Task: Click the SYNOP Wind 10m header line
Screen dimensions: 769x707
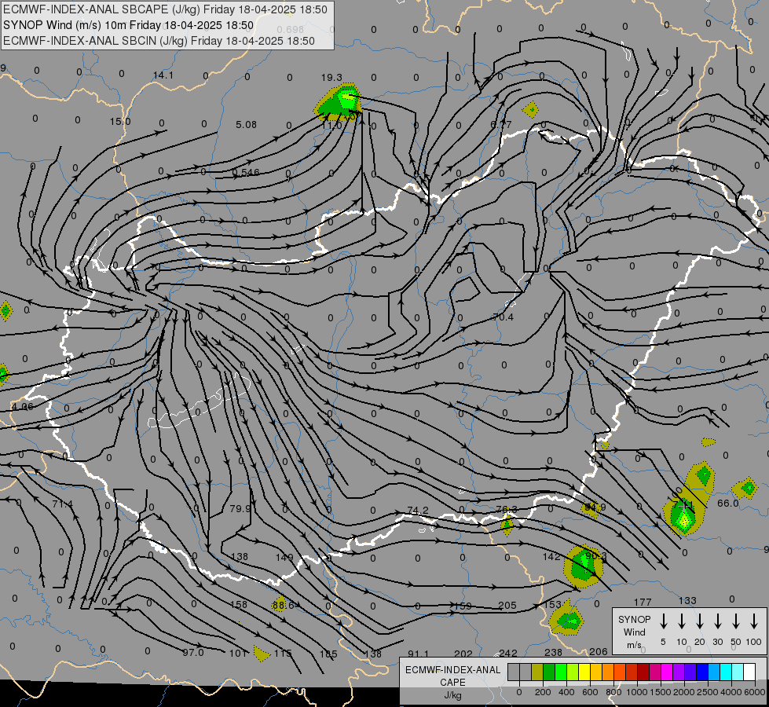Action: click(x=128, y=25)
